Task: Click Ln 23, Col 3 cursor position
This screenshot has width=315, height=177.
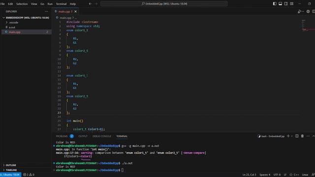Action: 249,175
